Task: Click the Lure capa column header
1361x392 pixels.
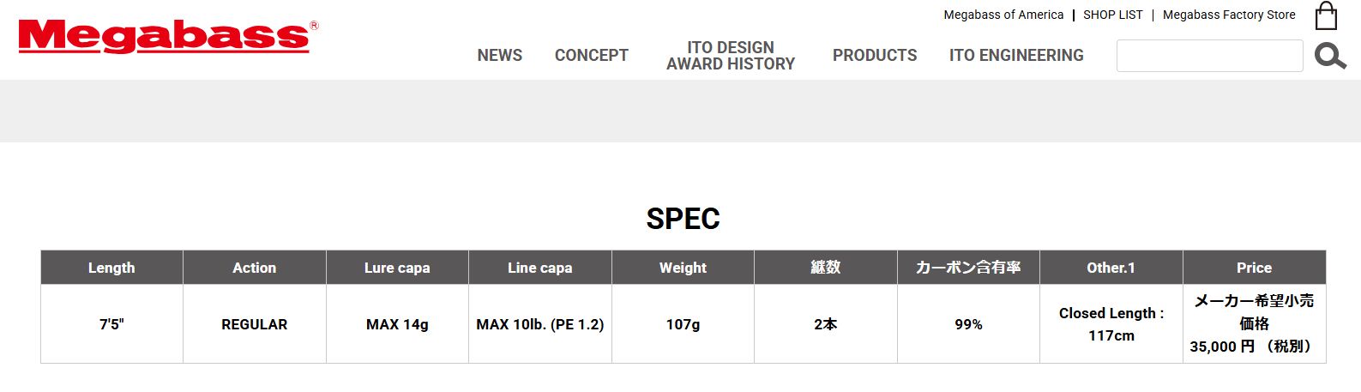Action: (x=397, y=268)
